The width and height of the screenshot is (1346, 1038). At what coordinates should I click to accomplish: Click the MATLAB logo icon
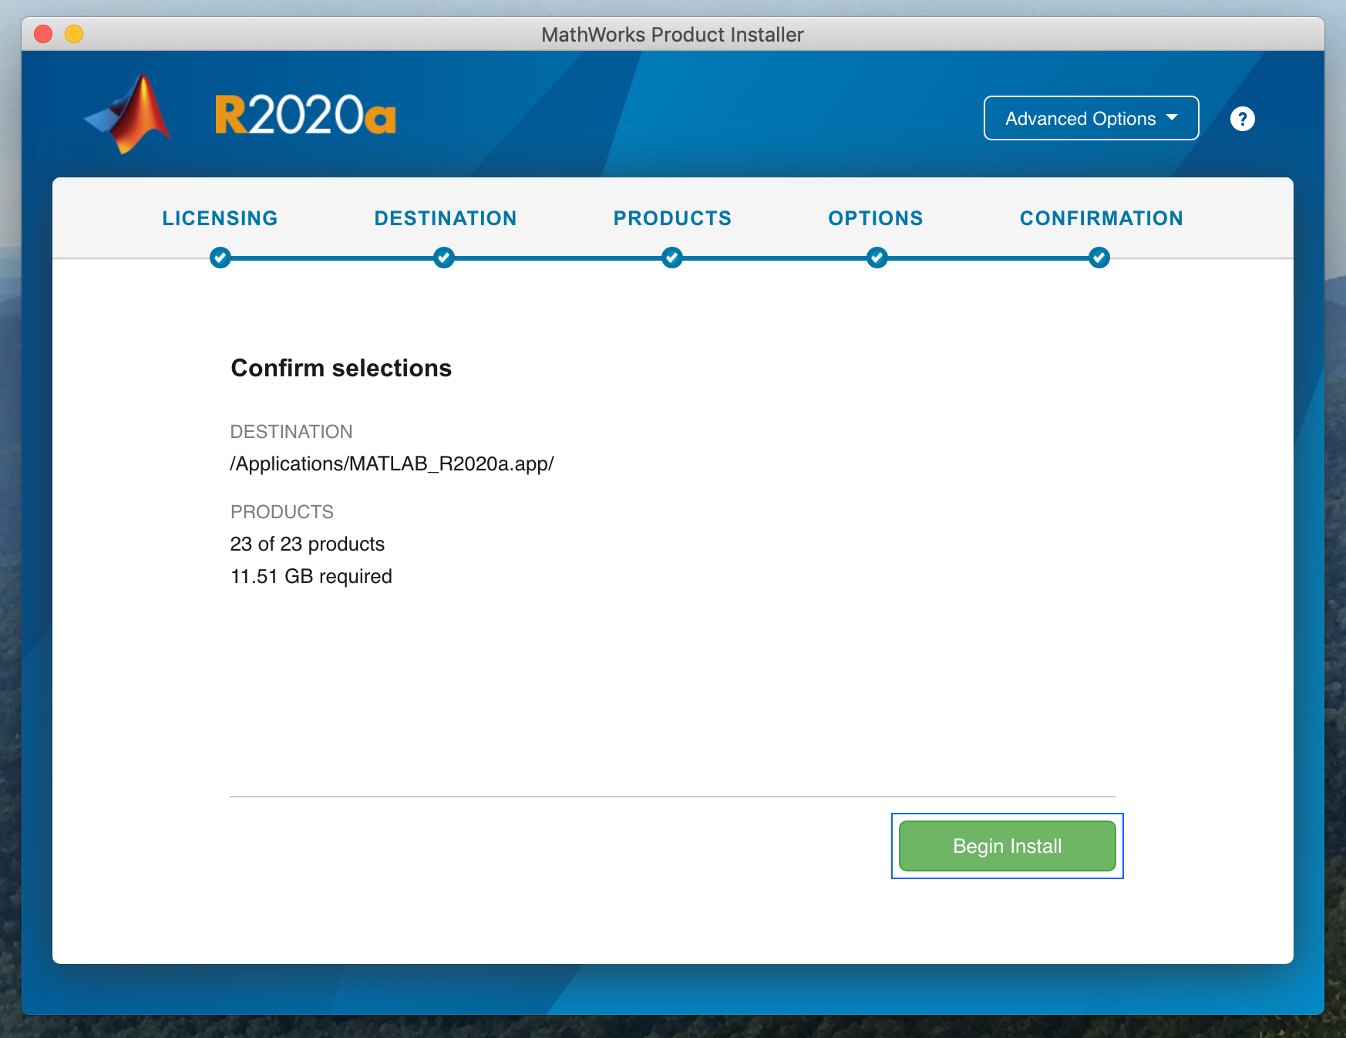tap(128, 115)
